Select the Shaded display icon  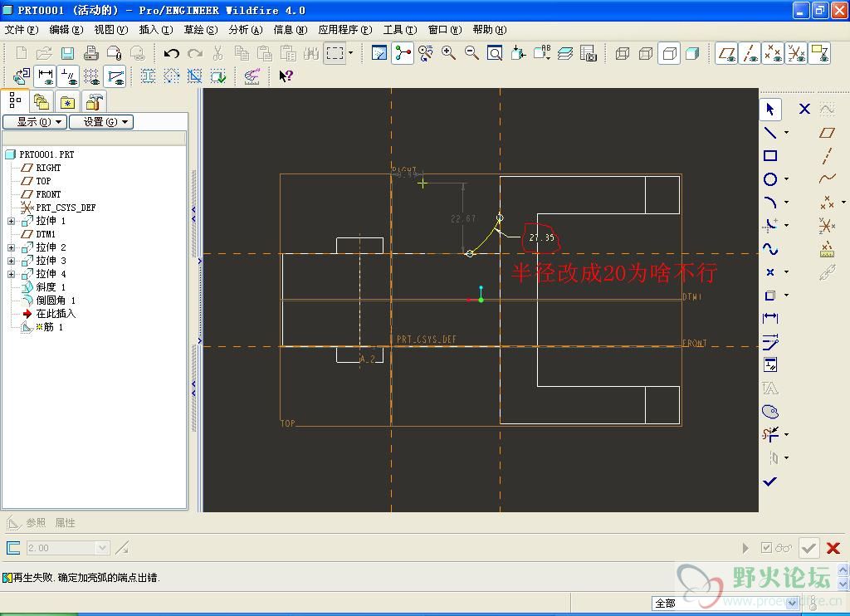(x=692, y=53)
